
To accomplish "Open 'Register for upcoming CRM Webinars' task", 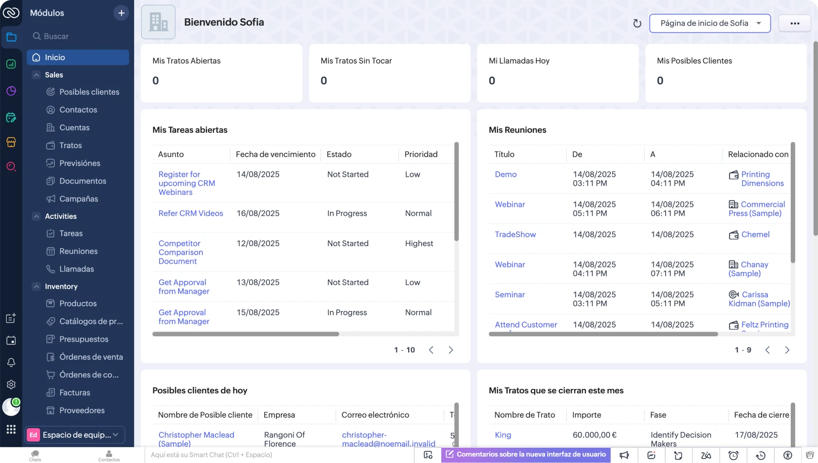I will (187, 183).
